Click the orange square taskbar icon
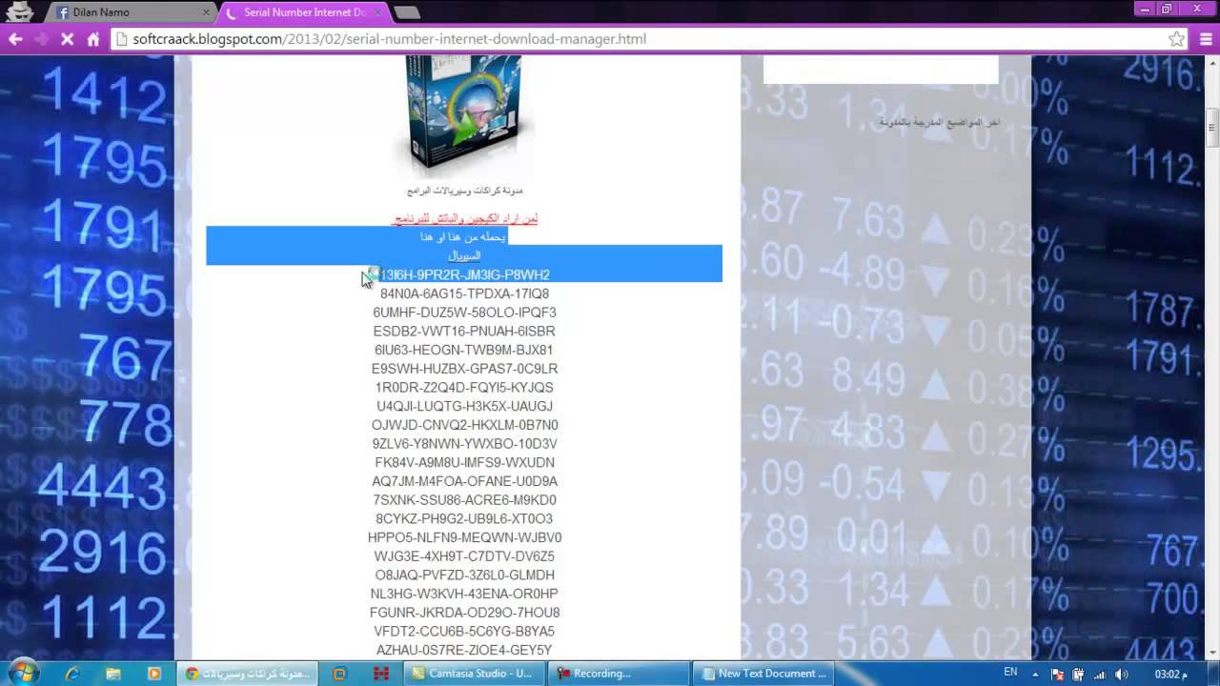This screenshot has width=1220, height=686. [x=339, y=674]
